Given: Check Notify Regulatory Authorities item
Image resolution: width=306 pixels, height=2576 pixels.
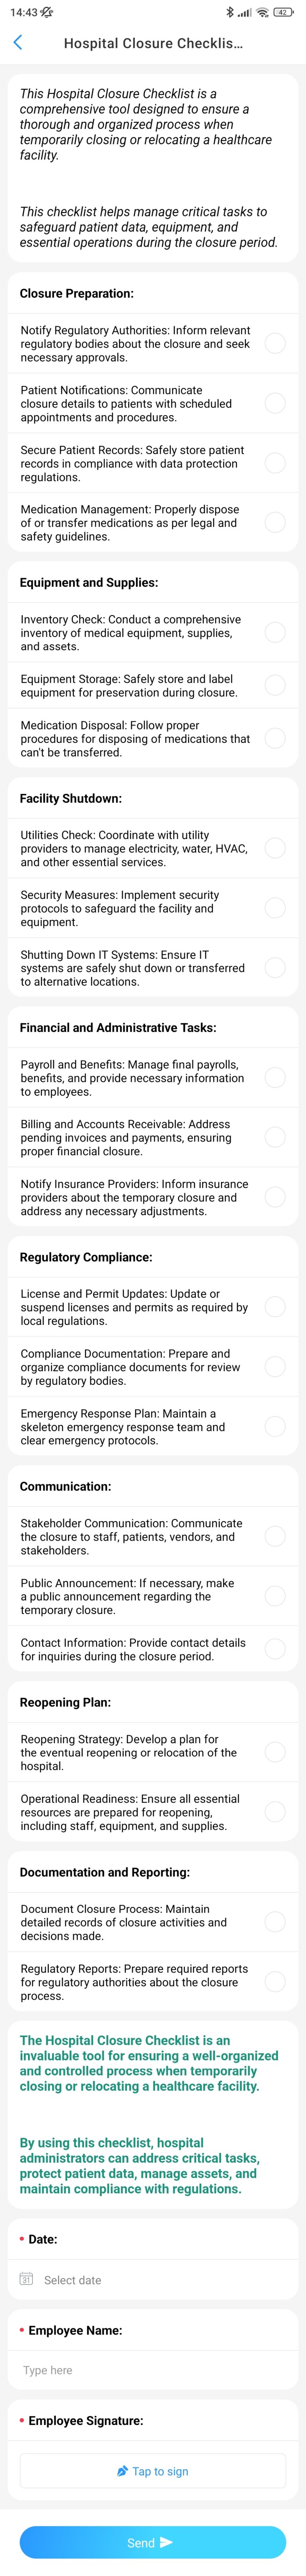Looking at the screenshot, I should (x=275, y=343).
